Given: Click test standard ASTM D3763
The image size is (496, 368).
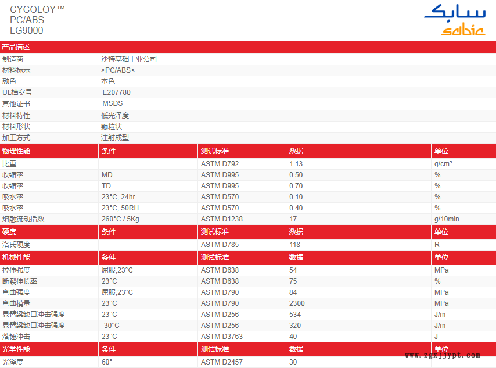Looking at the screenshot, I should pos(222,337).
